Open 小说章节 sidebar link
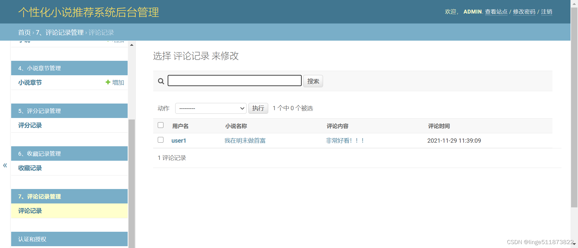The image size is (578, 248). tap(30, 82)
